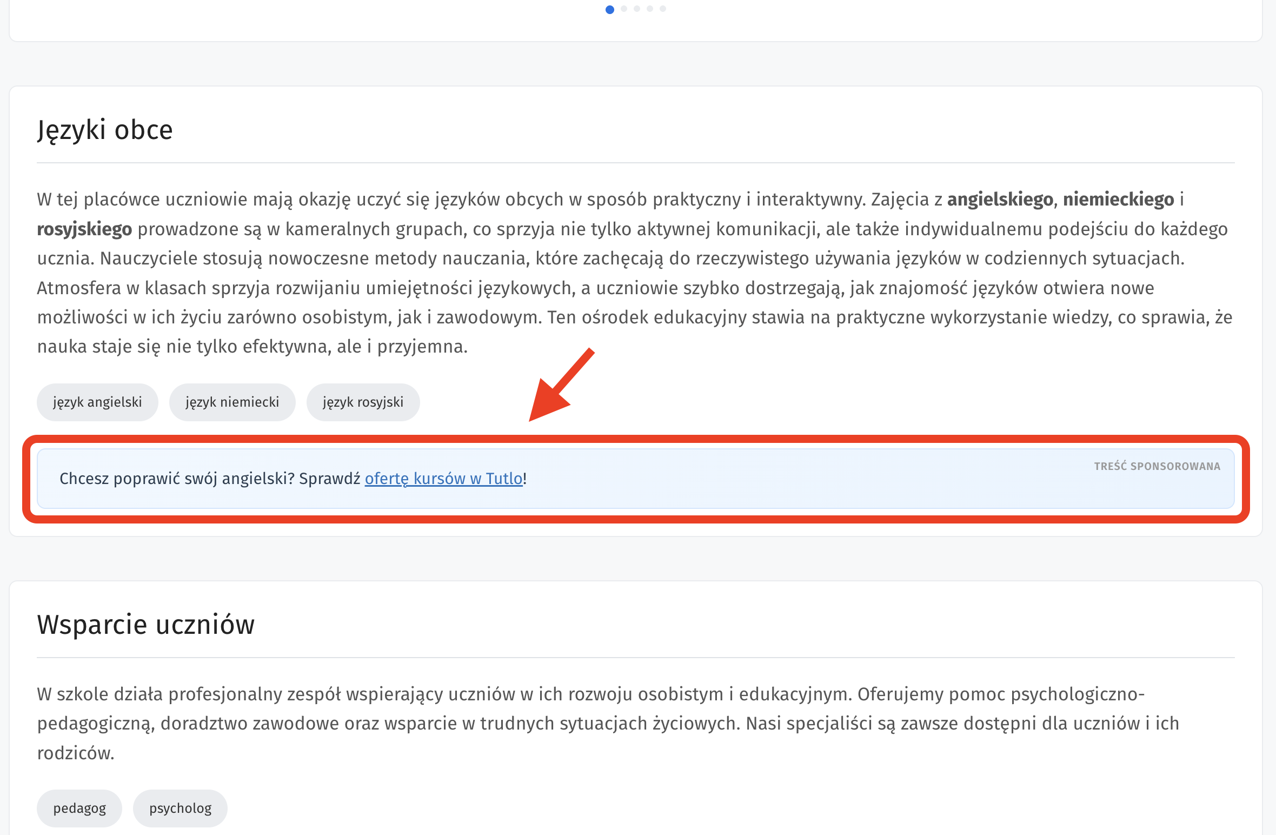Switch to the fourth carousel dot
Image resolution: width=1276 pixels, height=835 pixels.
(x=650, y=9)
